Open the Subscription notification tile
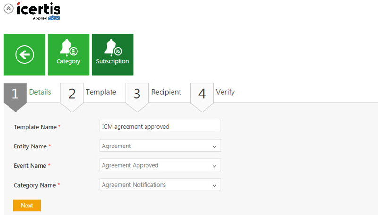Screen dimensions: 378x215 [x=112, y=54]
